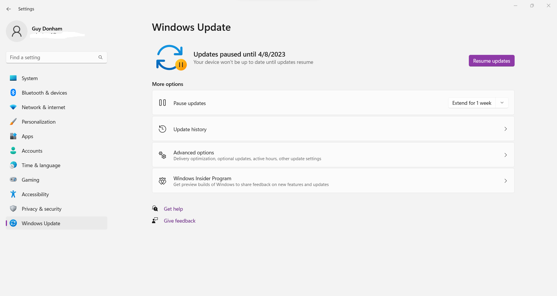This screenshot has width=557, height=296.
Task: Click the Apps icon in sidebar
Action: tap(13, 136)
